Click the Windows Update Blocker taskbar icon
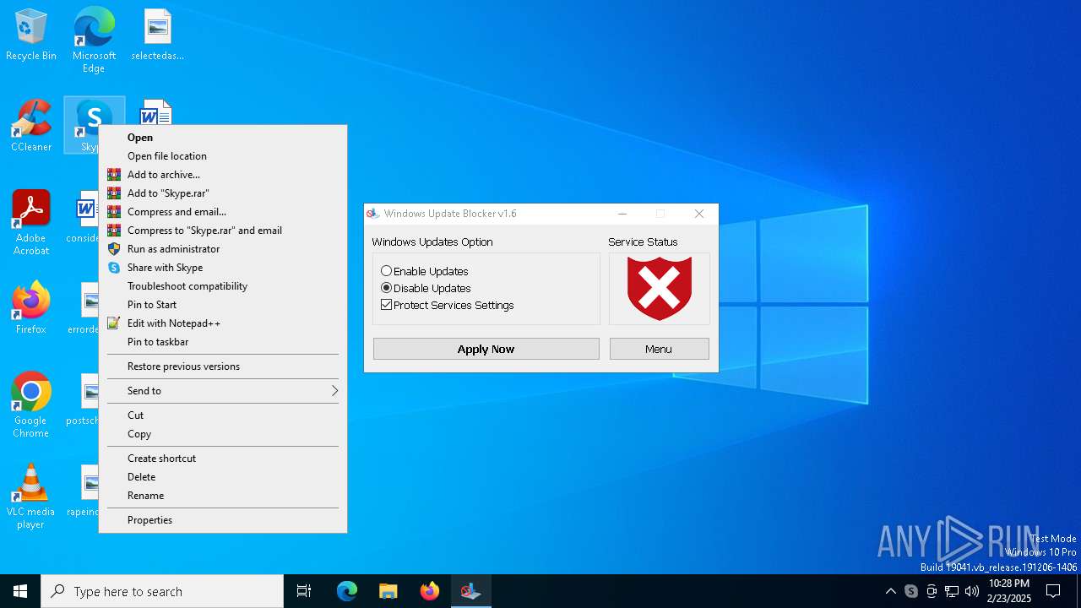Image resolution: width=1081 pixels, height=608 pixels. pyautogui.click(x=470, y=591)
